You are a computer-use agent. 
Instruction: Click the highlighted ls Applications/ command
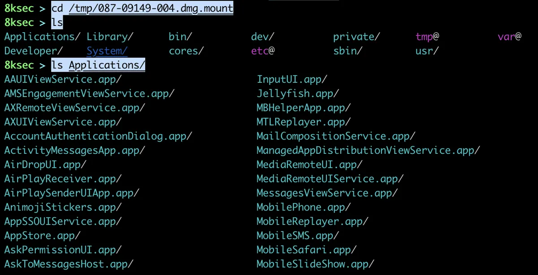[98, 65]
